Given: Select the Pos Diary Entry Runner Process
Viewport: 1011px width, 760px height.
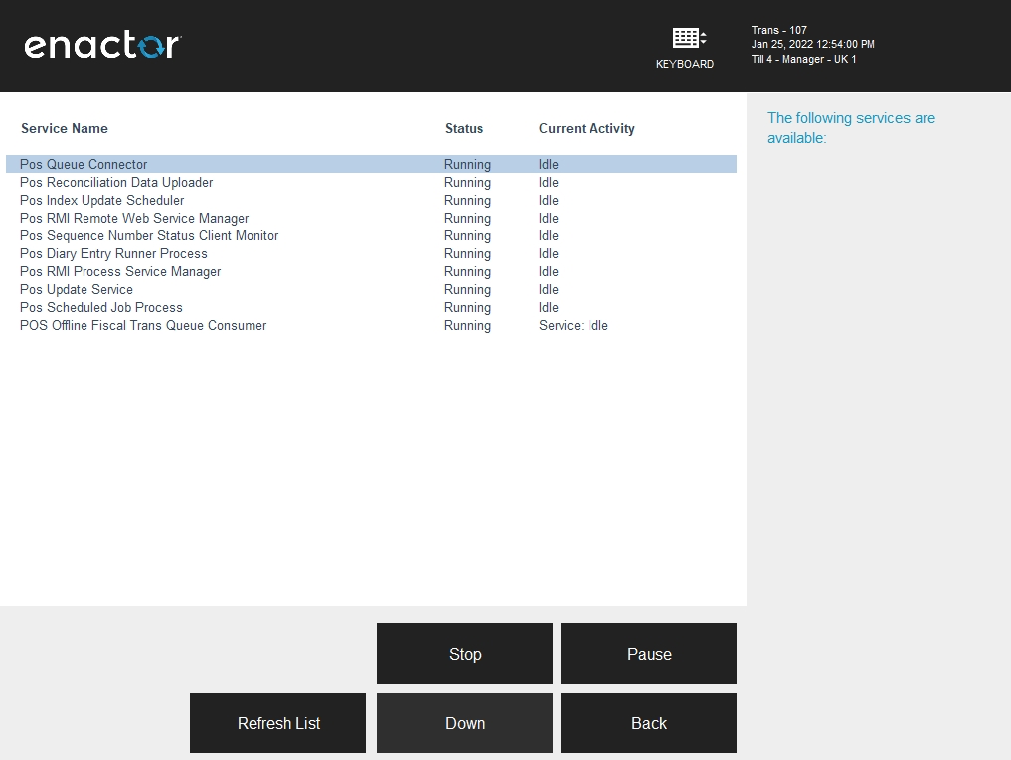Looking at the screenshot, I should tap(112, 253).
